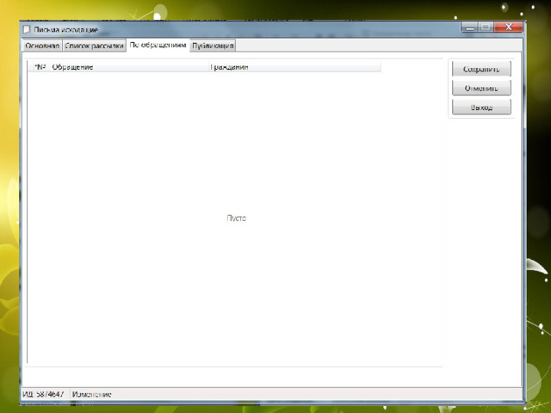Click the ИД record number in status bar
This screenshot has width=551, height=413.
click(43, 394)
